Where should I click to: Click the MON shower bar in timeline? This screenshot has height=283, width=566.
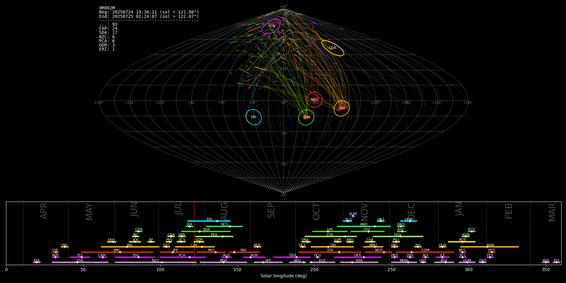pyautogui.click(x=404, y=262)
